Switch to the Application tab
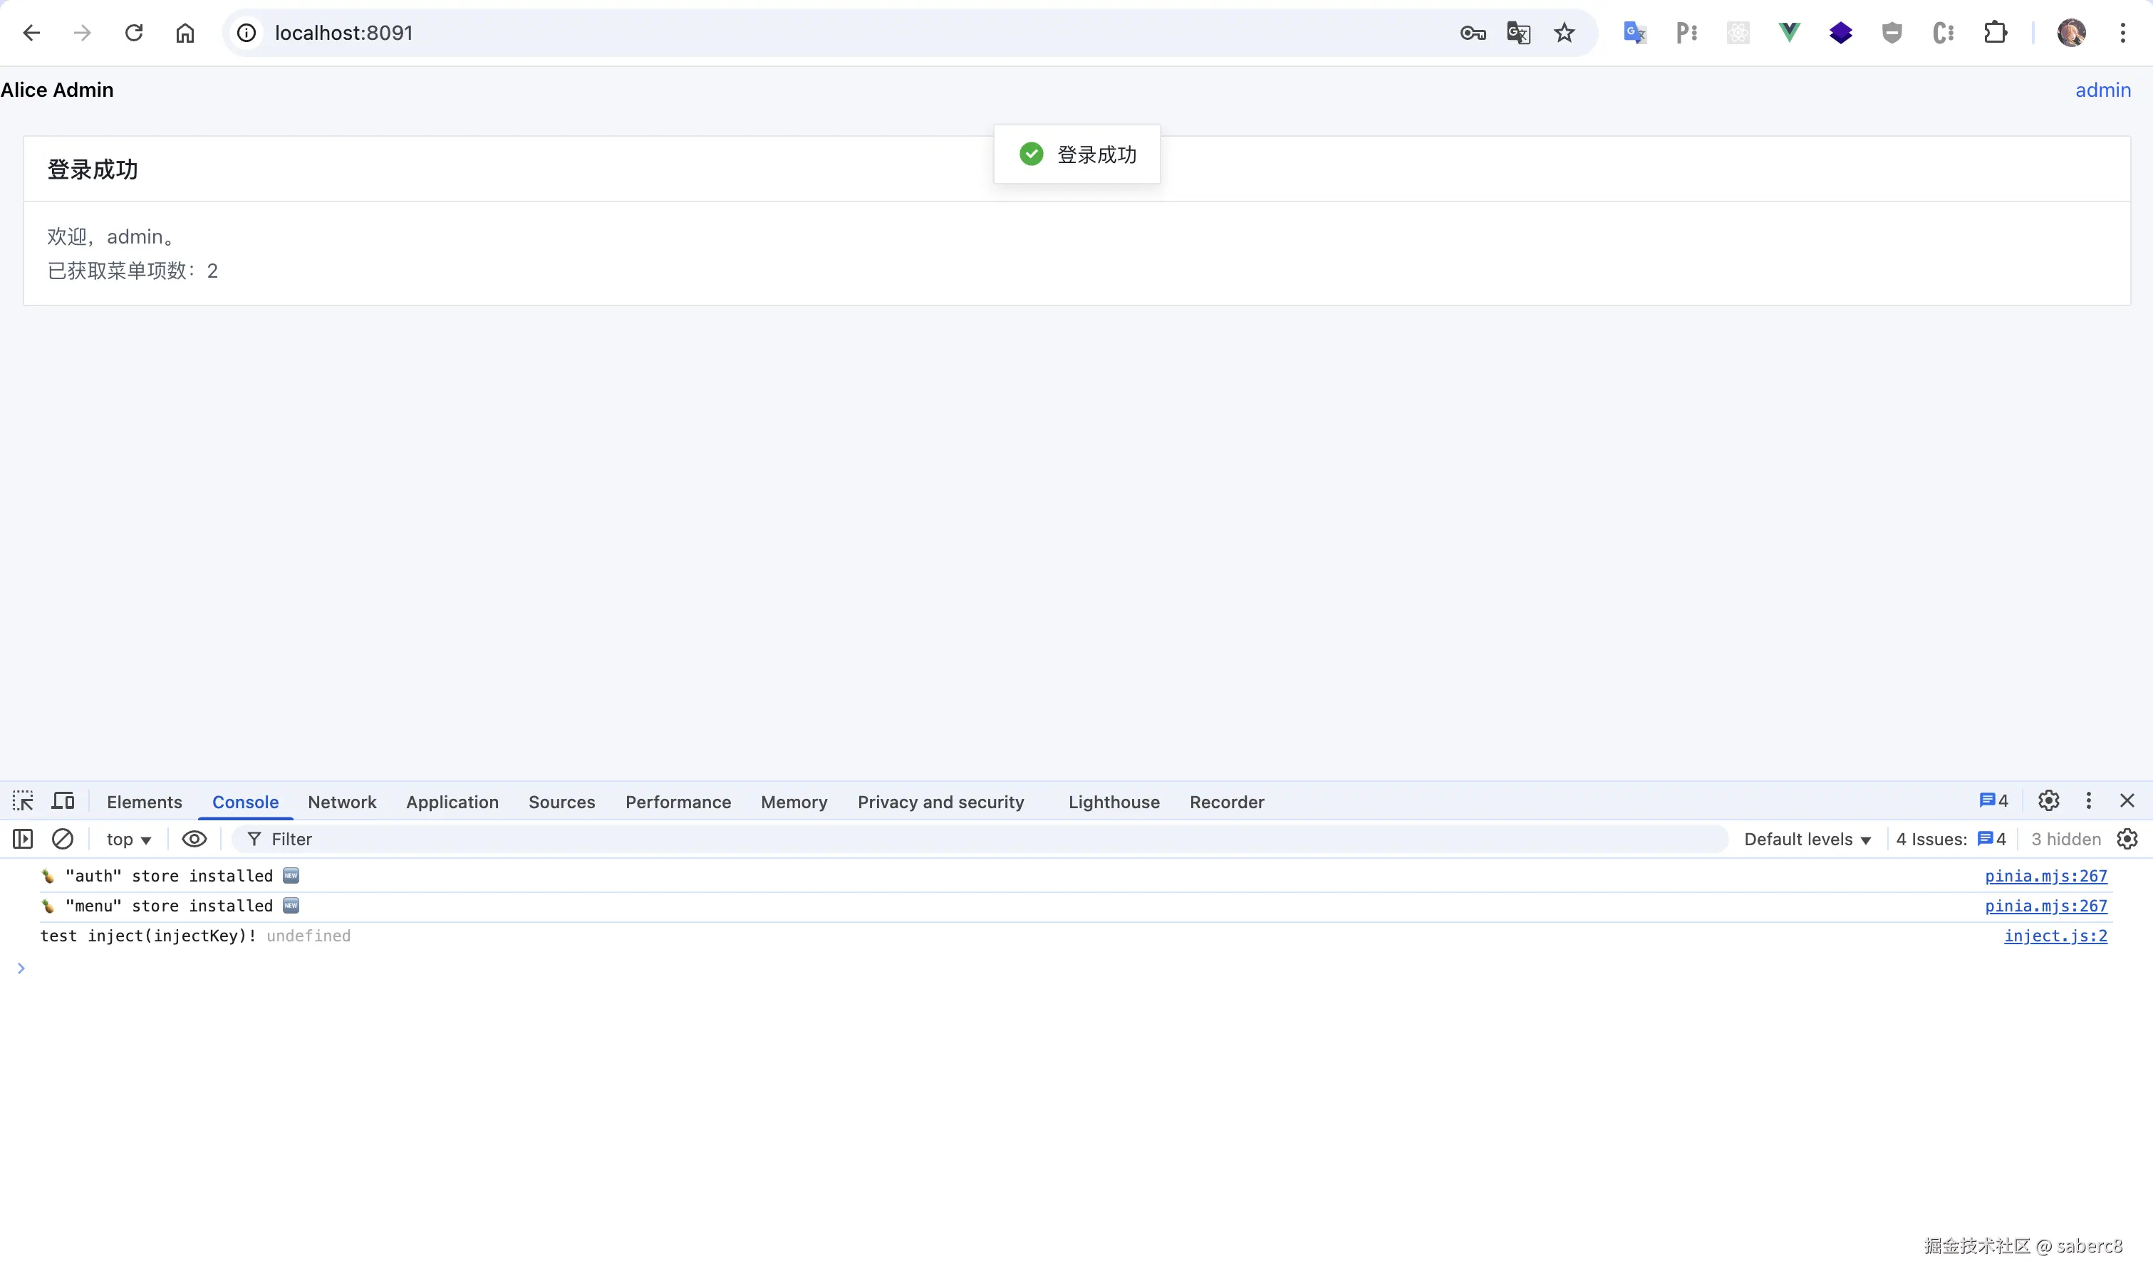The width and height of the screenshot is (2153, 1286). pos(452,802)
